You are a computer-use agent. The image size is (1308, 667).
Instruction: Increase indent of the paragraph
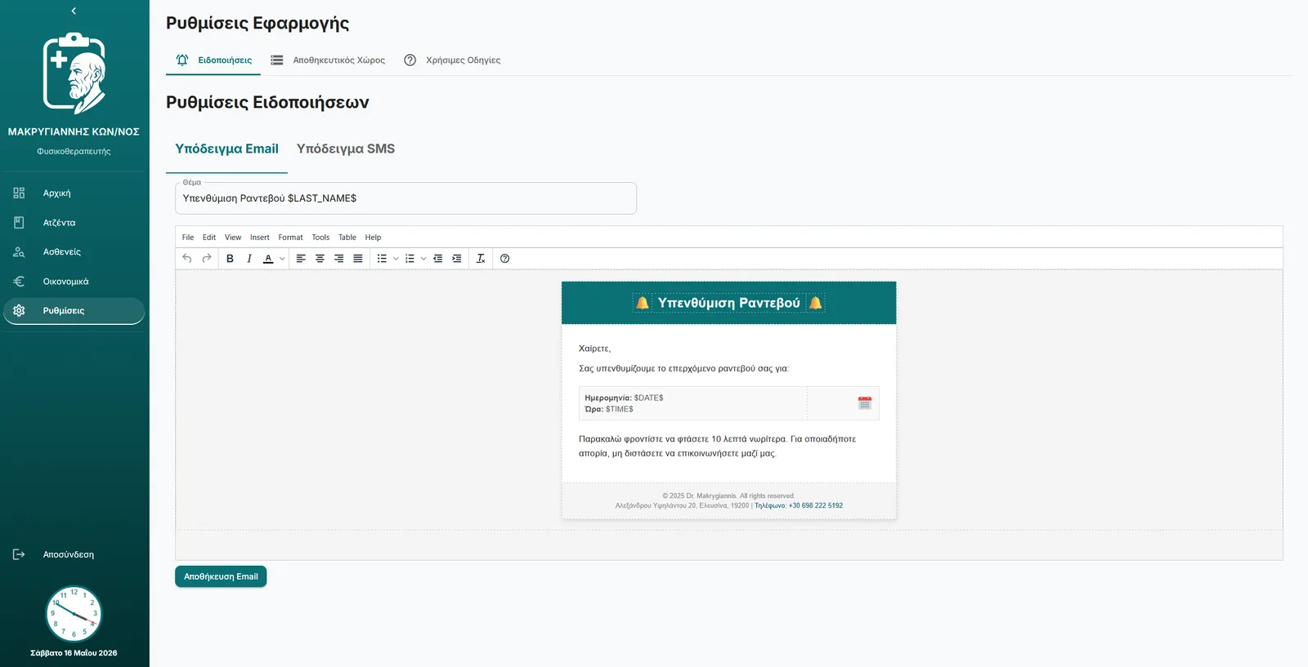[457, 259]
